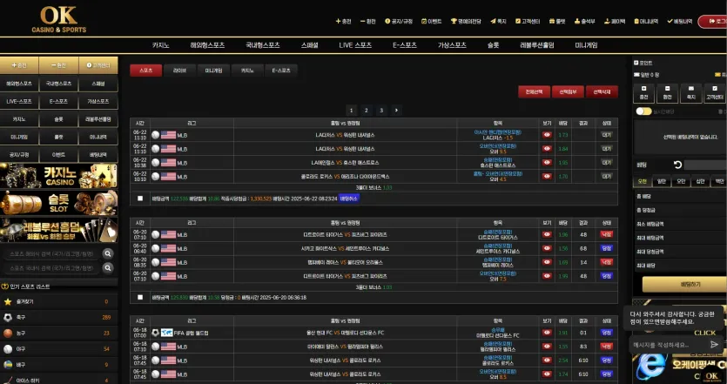This screenshot has width=727, height=384.
Task: Click the red 전체선택 button
Action: 534,91
